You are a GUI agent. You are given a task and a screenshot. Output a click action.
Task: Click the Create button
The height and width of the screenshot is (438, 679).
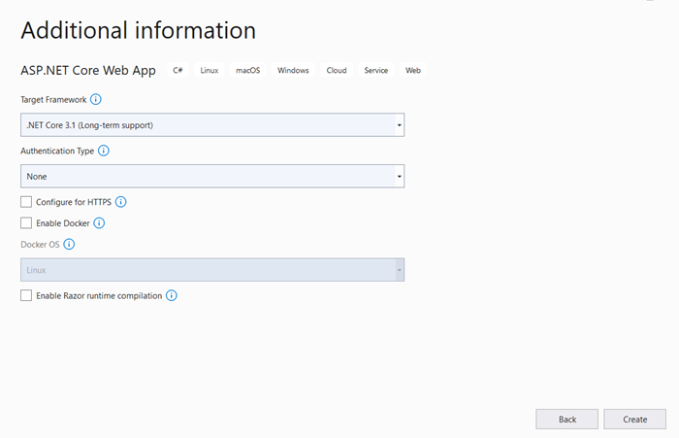point(634,420)
